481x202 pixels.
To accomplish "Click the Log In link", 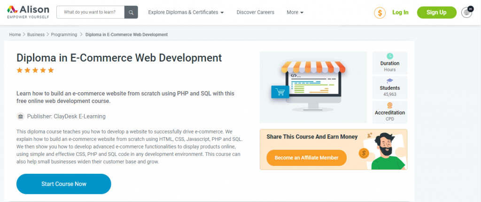I will coord(400,12).
